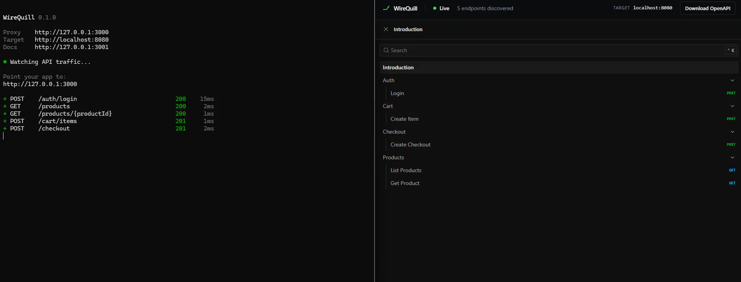This screenshot has width=741, height=282.
Task: Click the WireQuill brand name in the header
Action: pyautogui.click(x=405, y=8)
